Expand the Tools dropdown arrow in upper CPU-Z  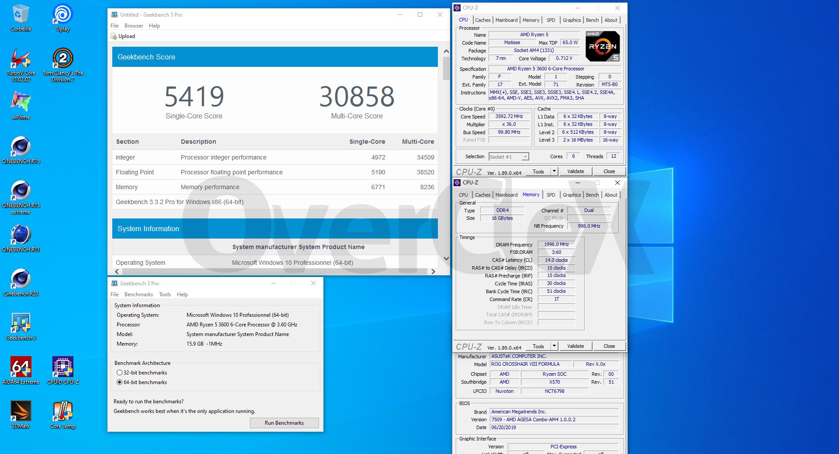point(555,171)
